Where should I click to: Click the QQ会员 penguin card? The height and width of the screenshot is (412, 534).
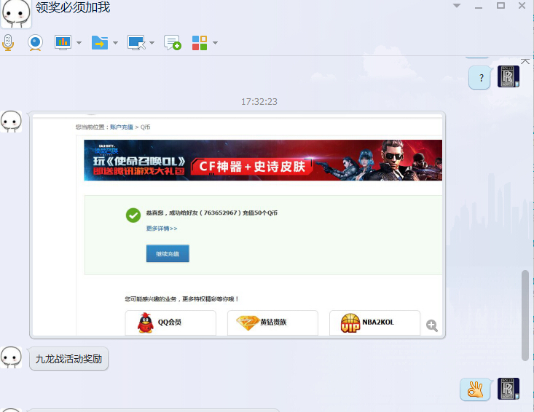point(170,322)
